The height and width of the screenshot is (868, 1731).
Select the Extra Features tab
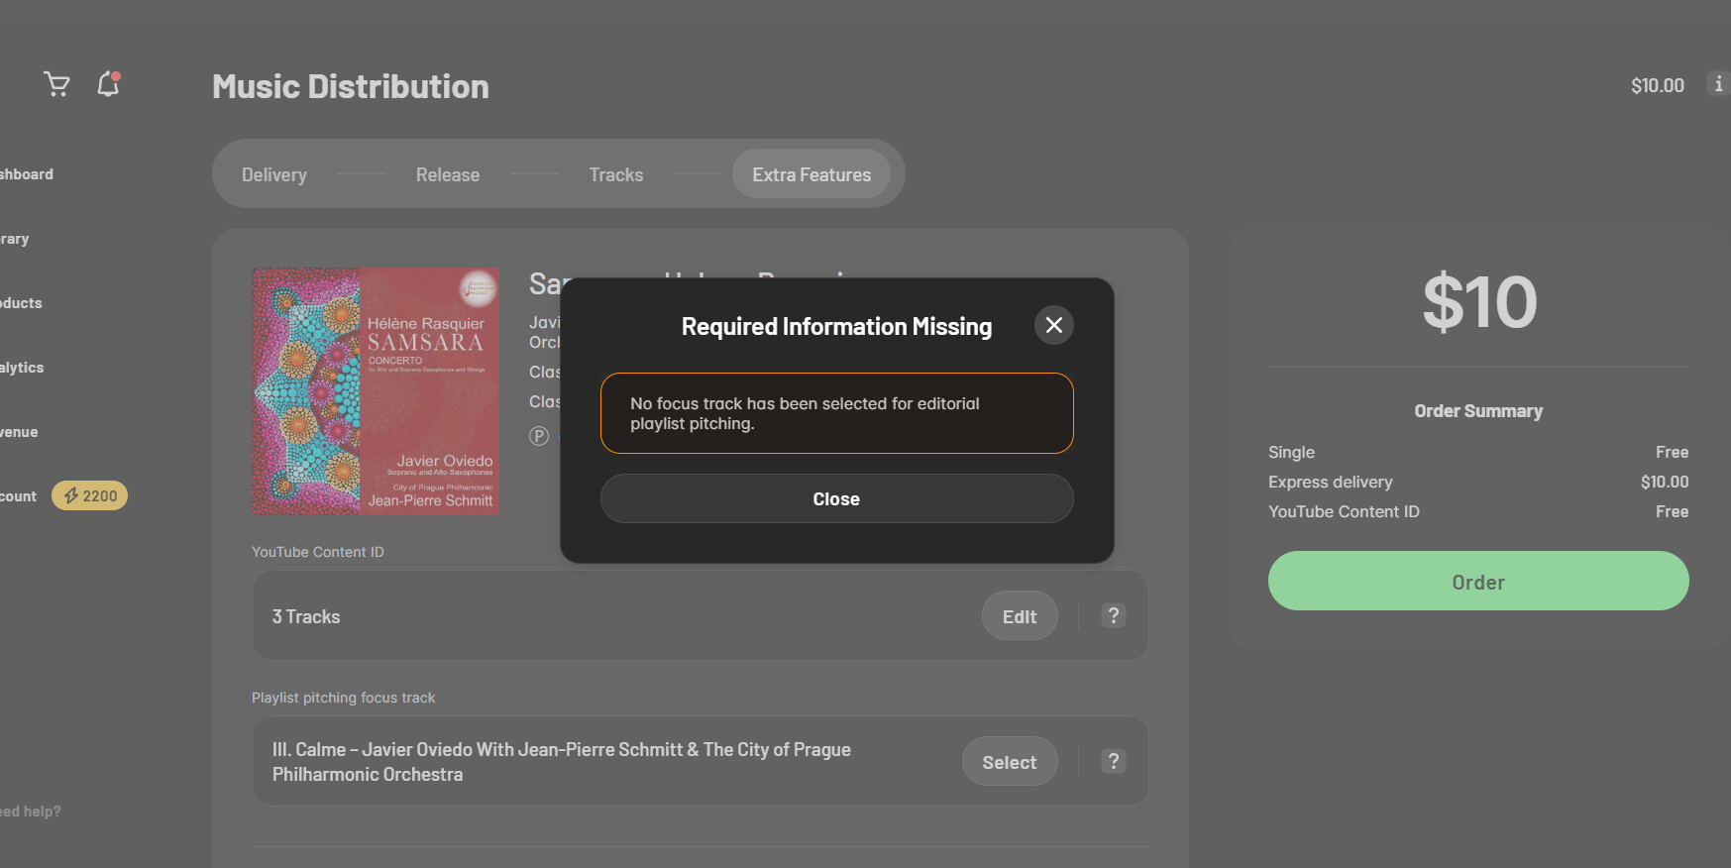point(811,175)
